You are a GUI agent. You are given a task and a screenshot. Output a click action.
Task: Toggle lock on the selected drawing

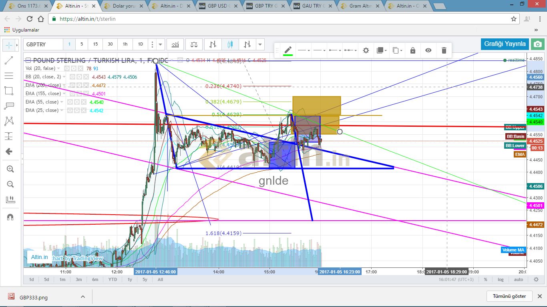point(413,50)
